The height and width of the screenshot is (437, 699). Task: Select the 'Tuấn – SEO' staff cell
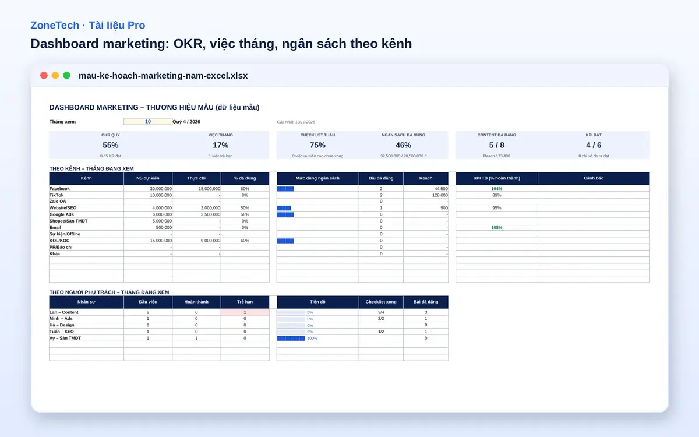coord(86,332)
